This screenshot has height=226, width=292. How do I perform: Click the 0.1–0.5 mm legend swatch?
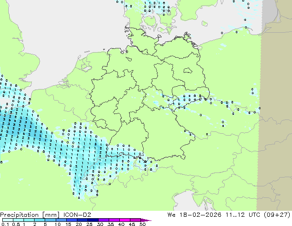(x=8, y=220)
